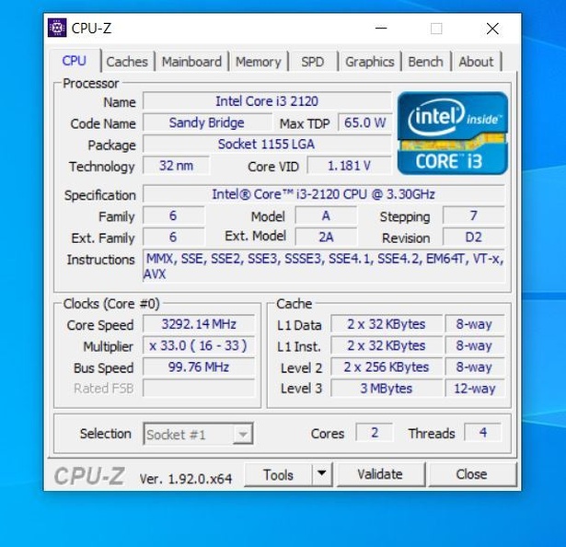The image size is (566, 547).
Task: Go to the Graphics tab
Action: [370, 62]
